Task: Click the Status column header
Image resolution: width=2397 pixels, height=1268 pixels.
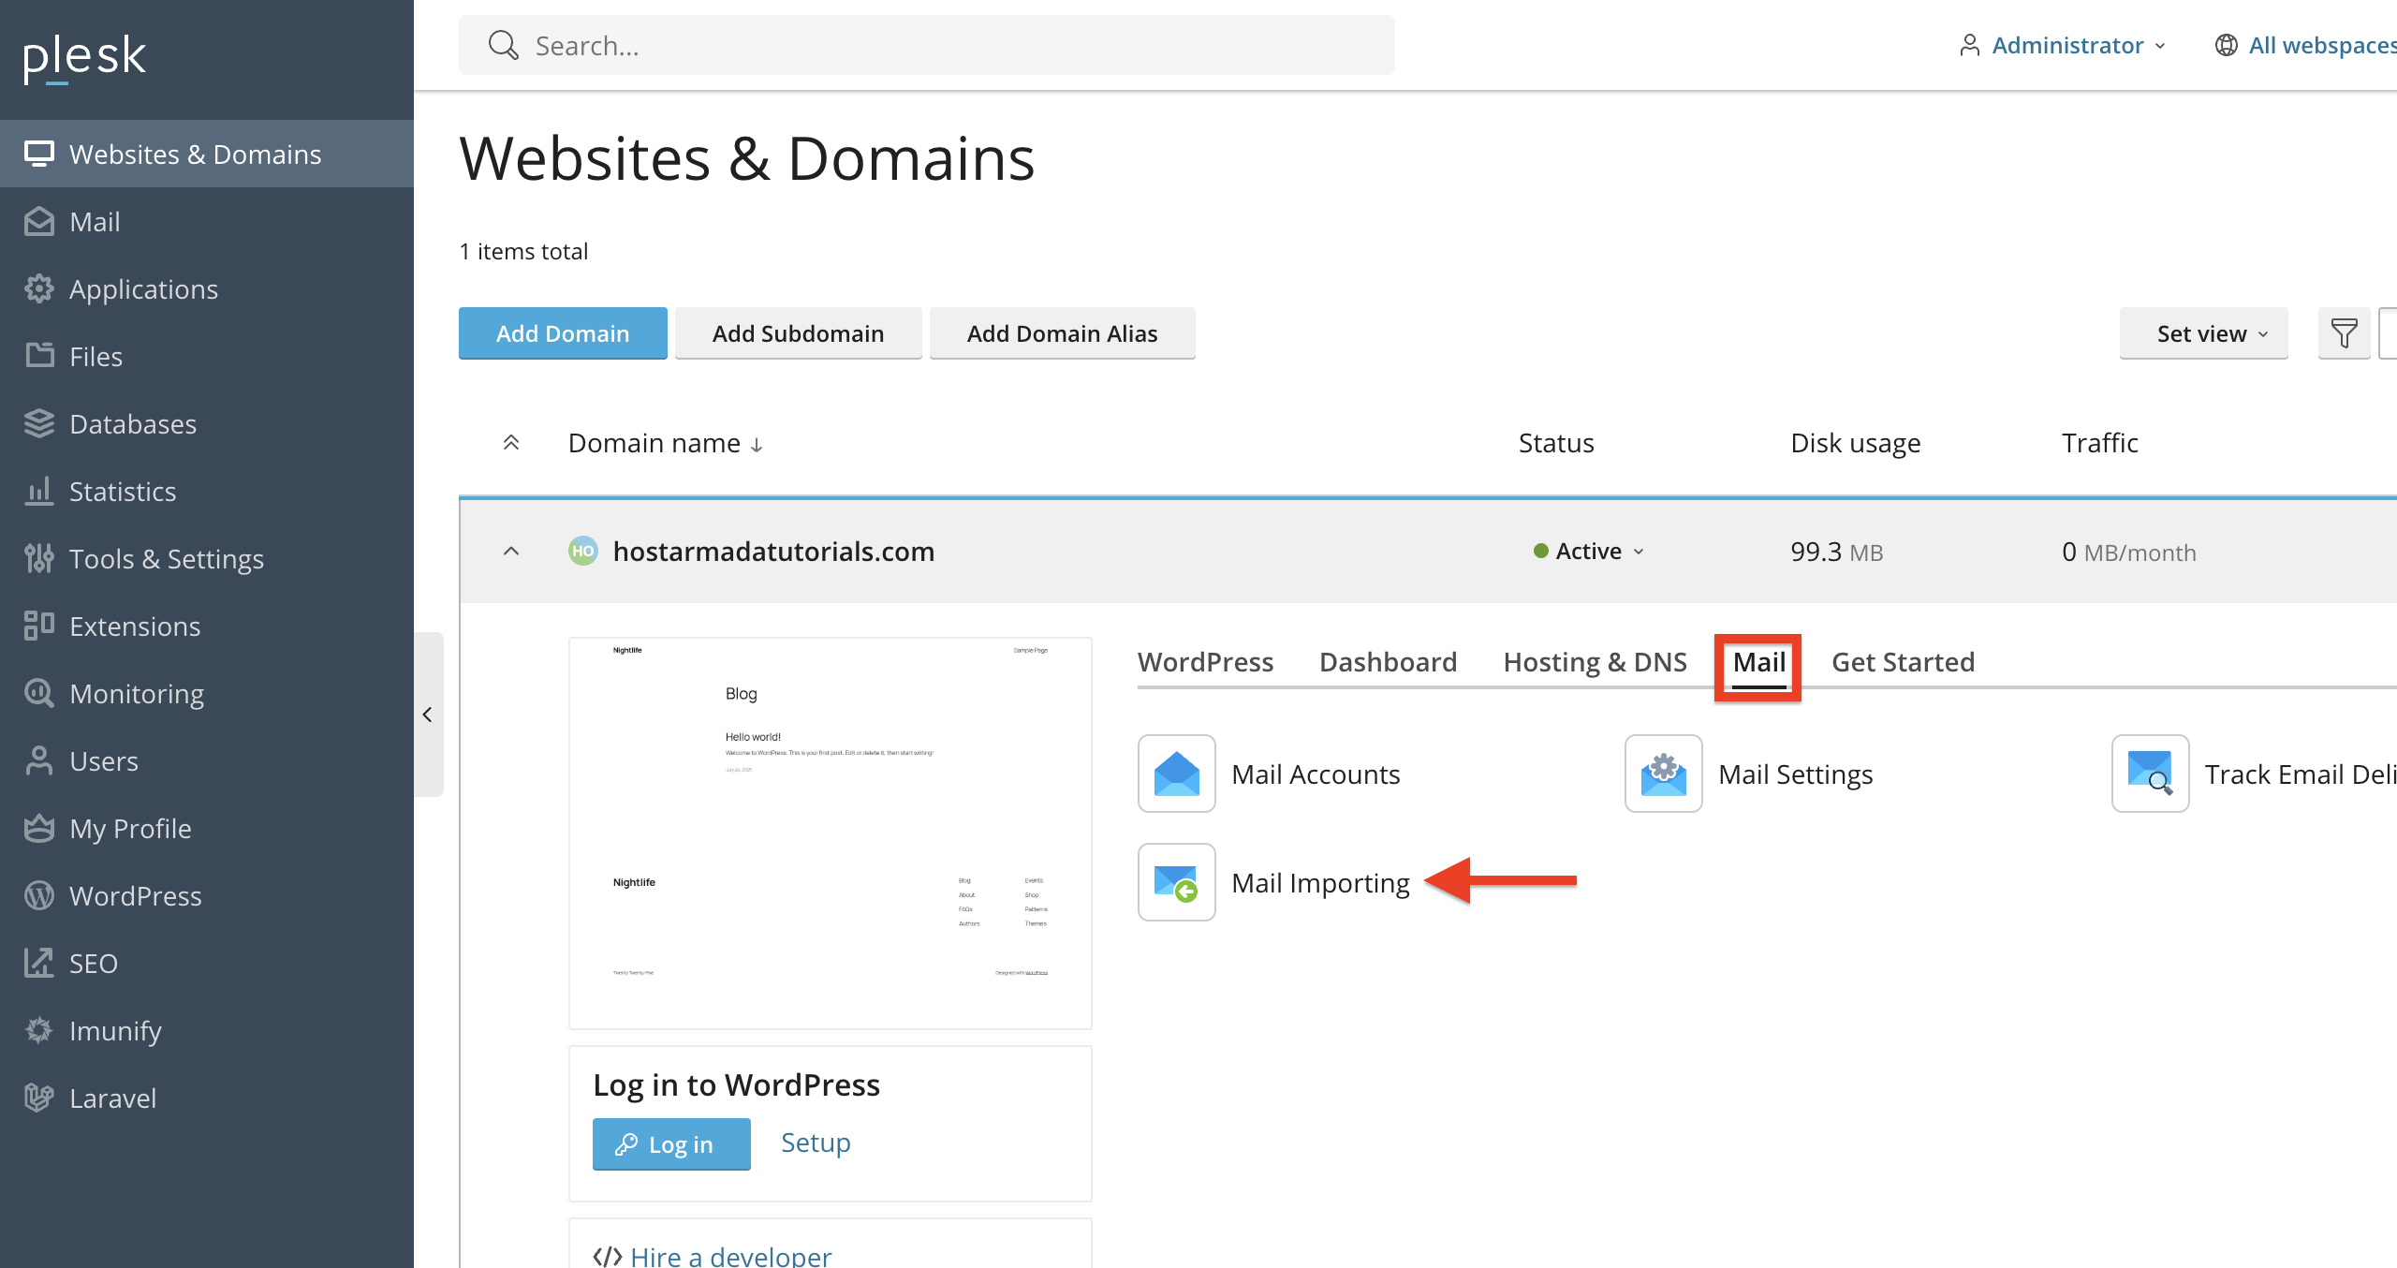Action: (1556, 443)
